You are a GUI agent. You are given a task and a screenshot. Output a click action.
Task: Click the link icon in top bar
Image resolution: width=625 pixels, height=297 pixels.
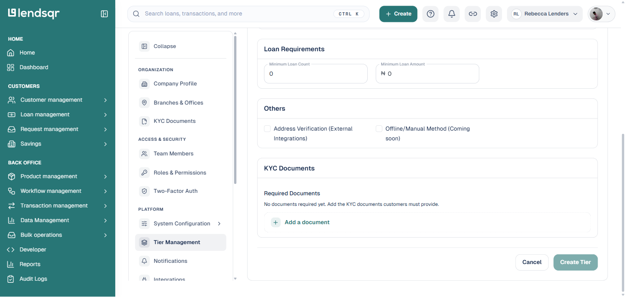473,14
